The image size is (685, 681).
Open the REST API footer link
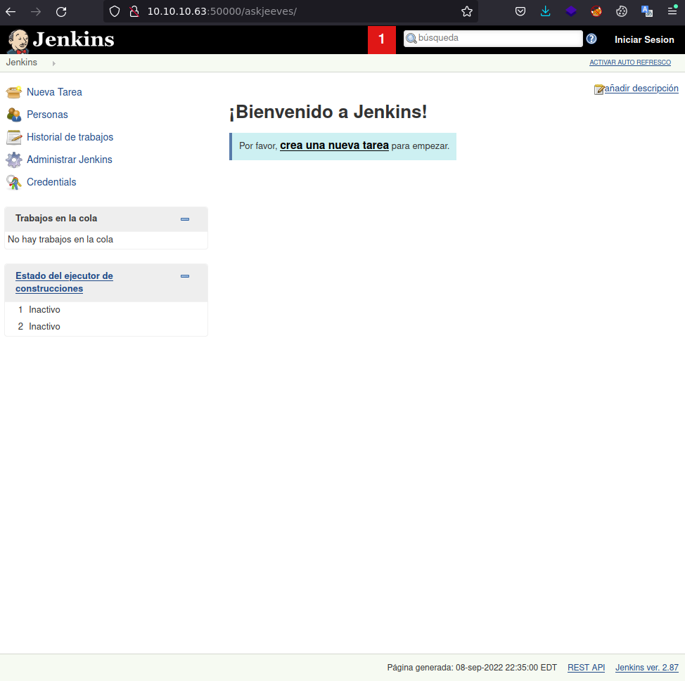tap(586, 668)
